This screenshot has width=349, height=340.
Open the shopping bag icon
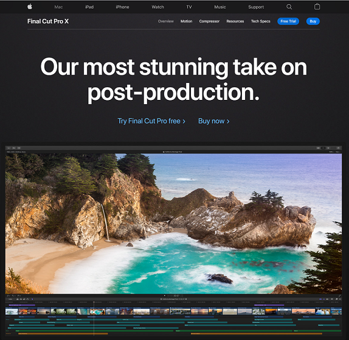coord(317,7)
